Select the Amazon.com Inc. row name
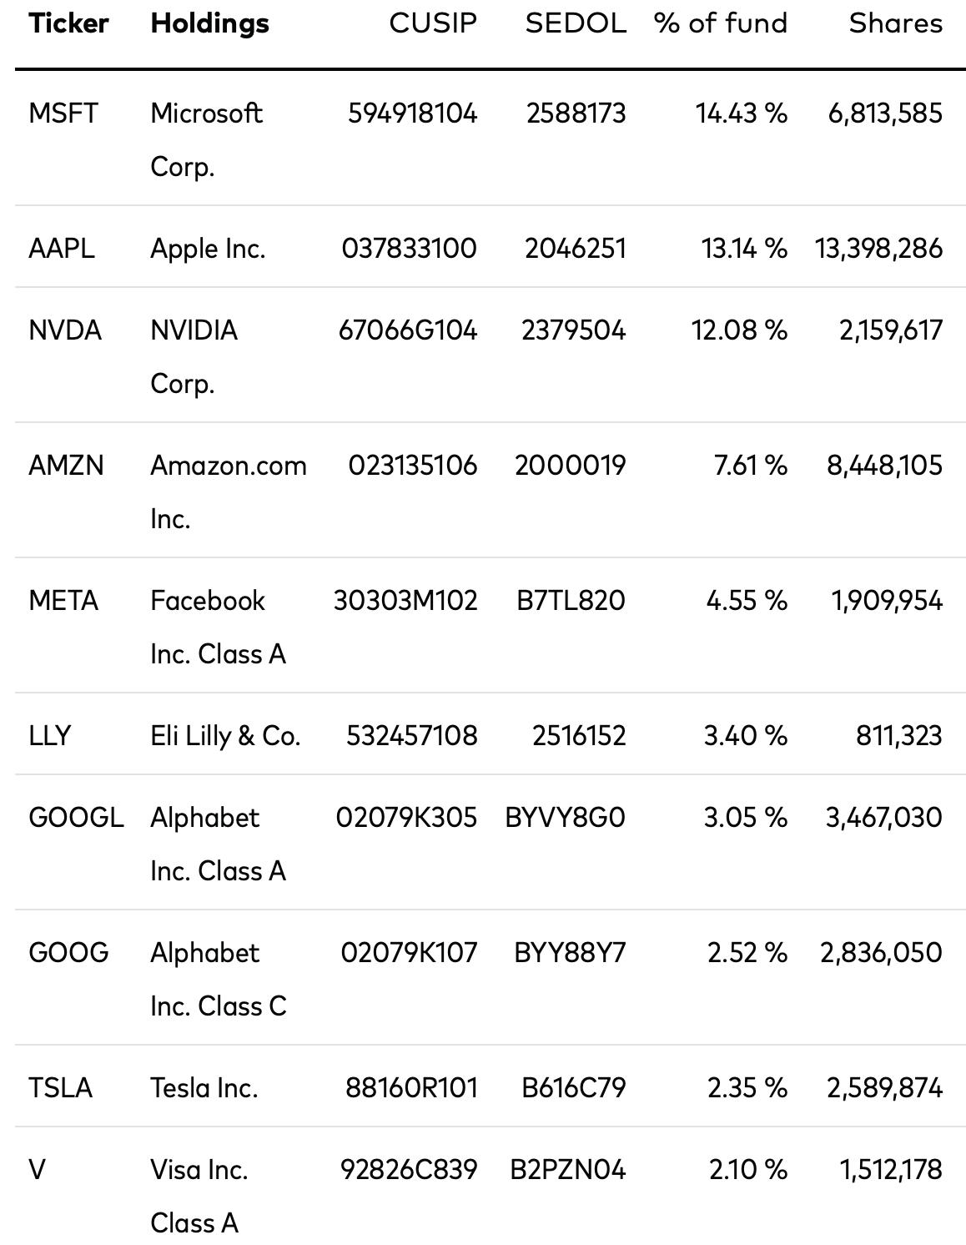This screenshot has width=966, height=1245. pos(229,491)
